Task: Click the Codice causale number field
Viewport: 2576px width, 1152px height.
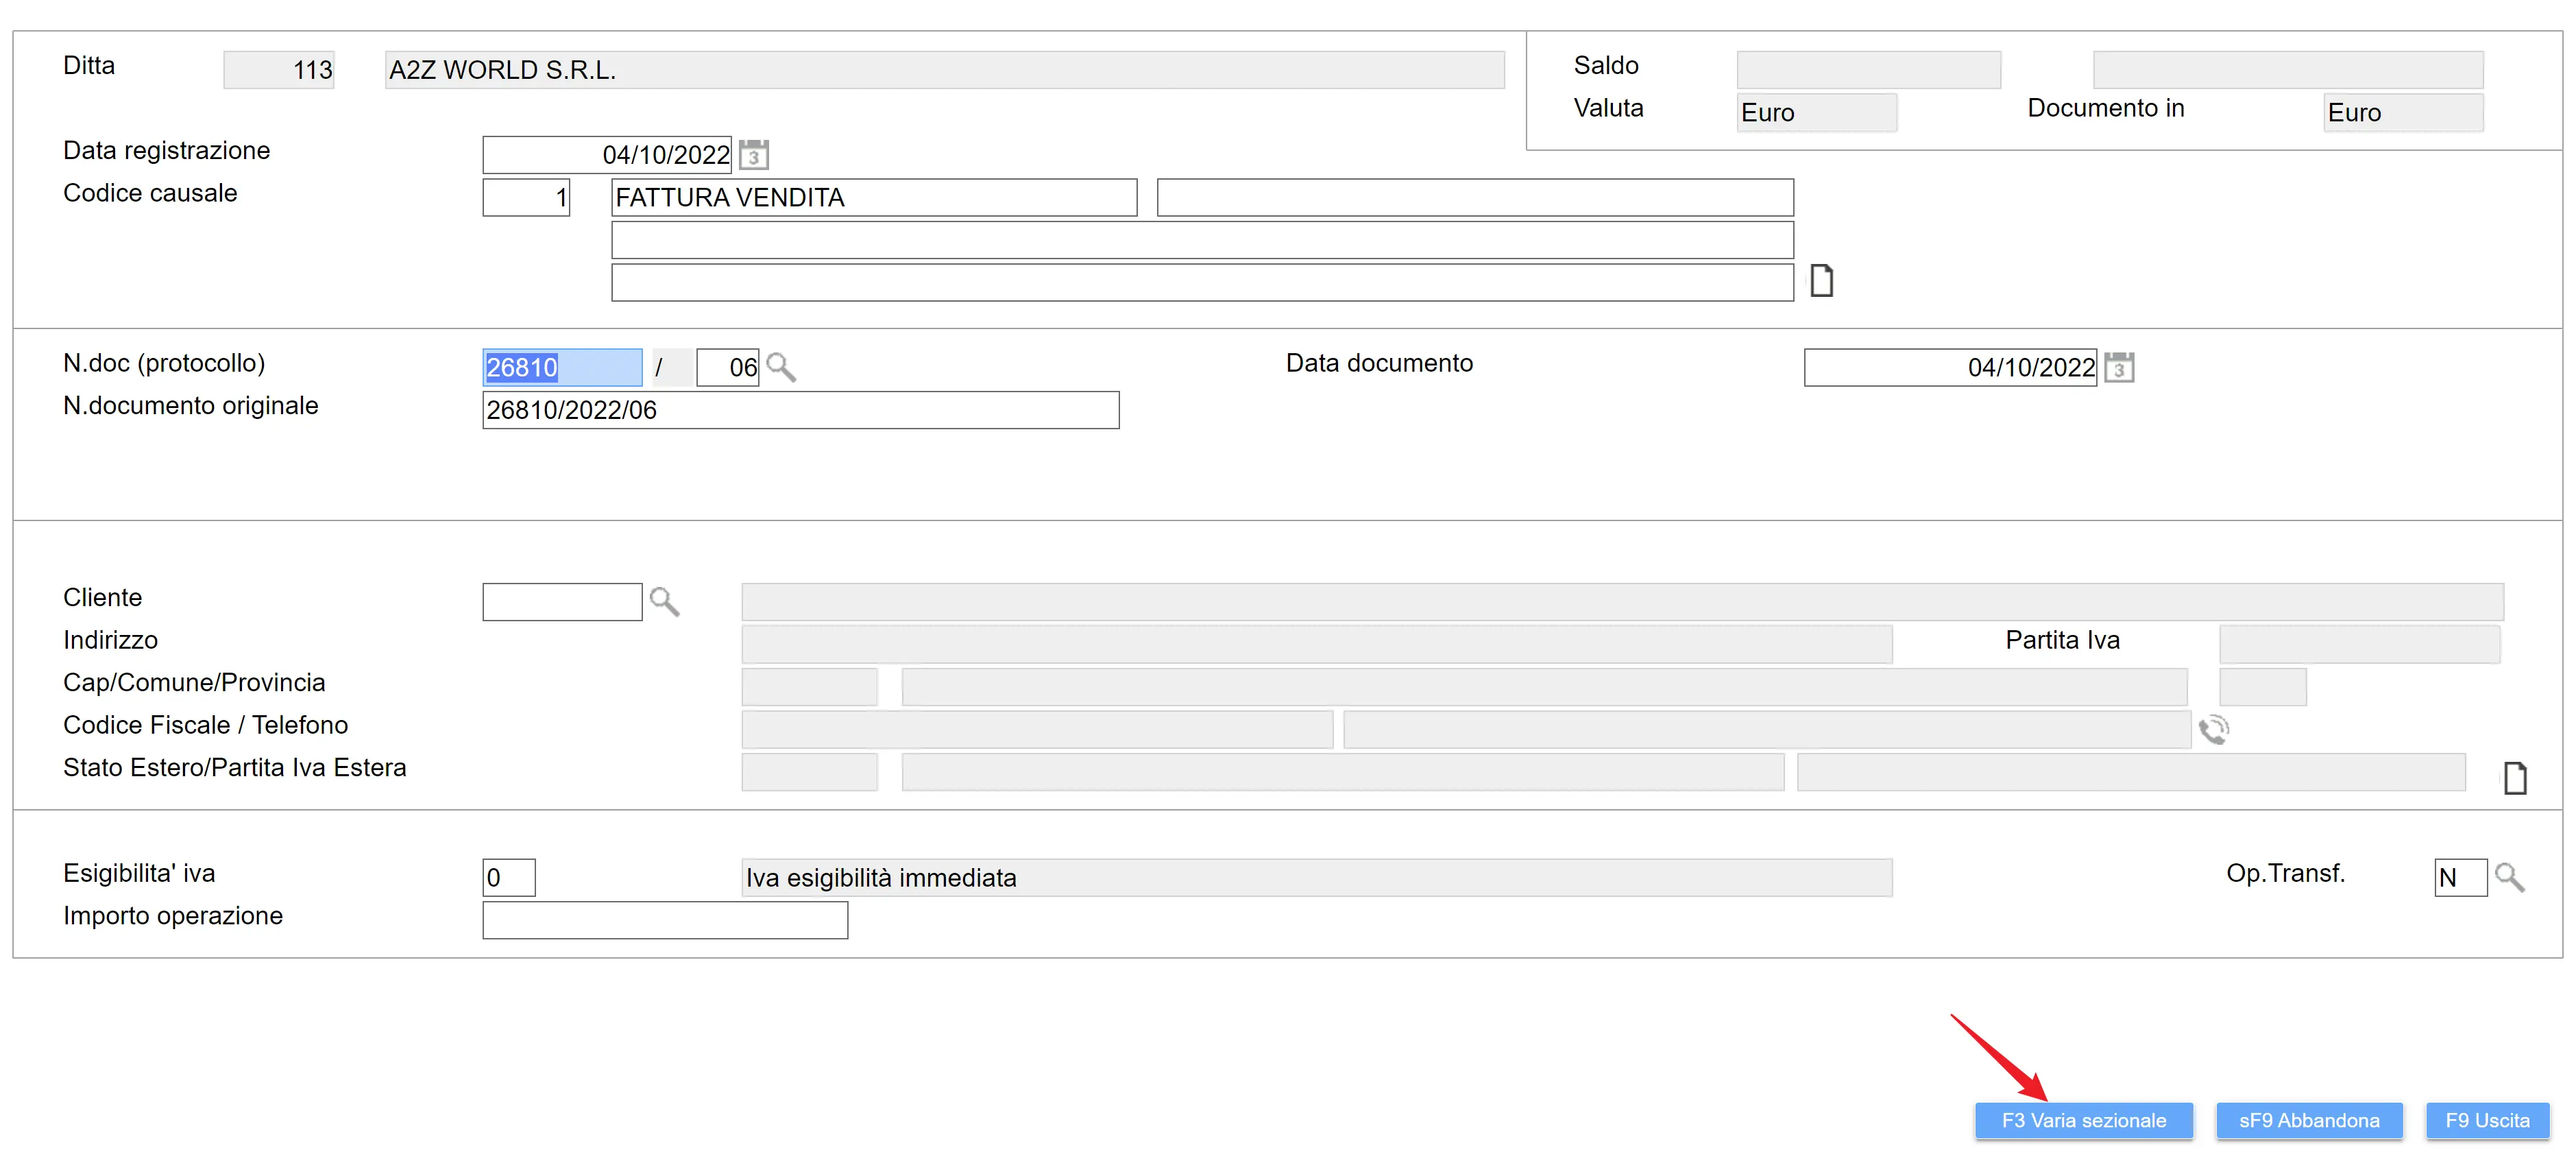Action: coord(526,197)
